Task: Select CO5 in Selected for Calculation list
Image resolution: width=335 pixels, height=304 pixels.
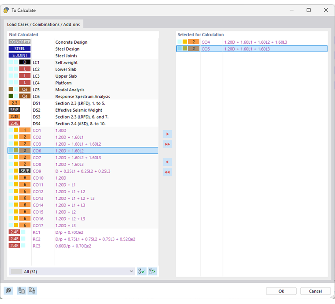Action: (x=252, y=49)
